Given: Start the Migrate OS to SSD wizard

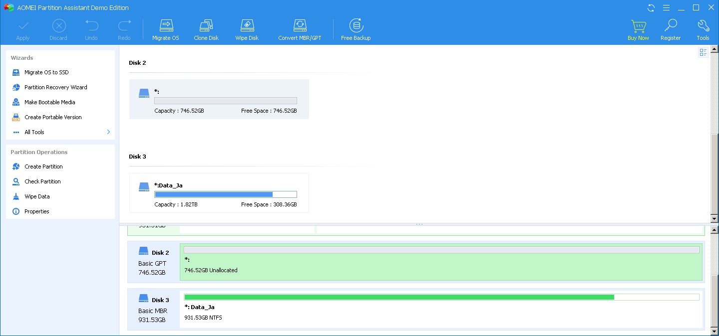Looking at the screenshot, I should 46,72.
